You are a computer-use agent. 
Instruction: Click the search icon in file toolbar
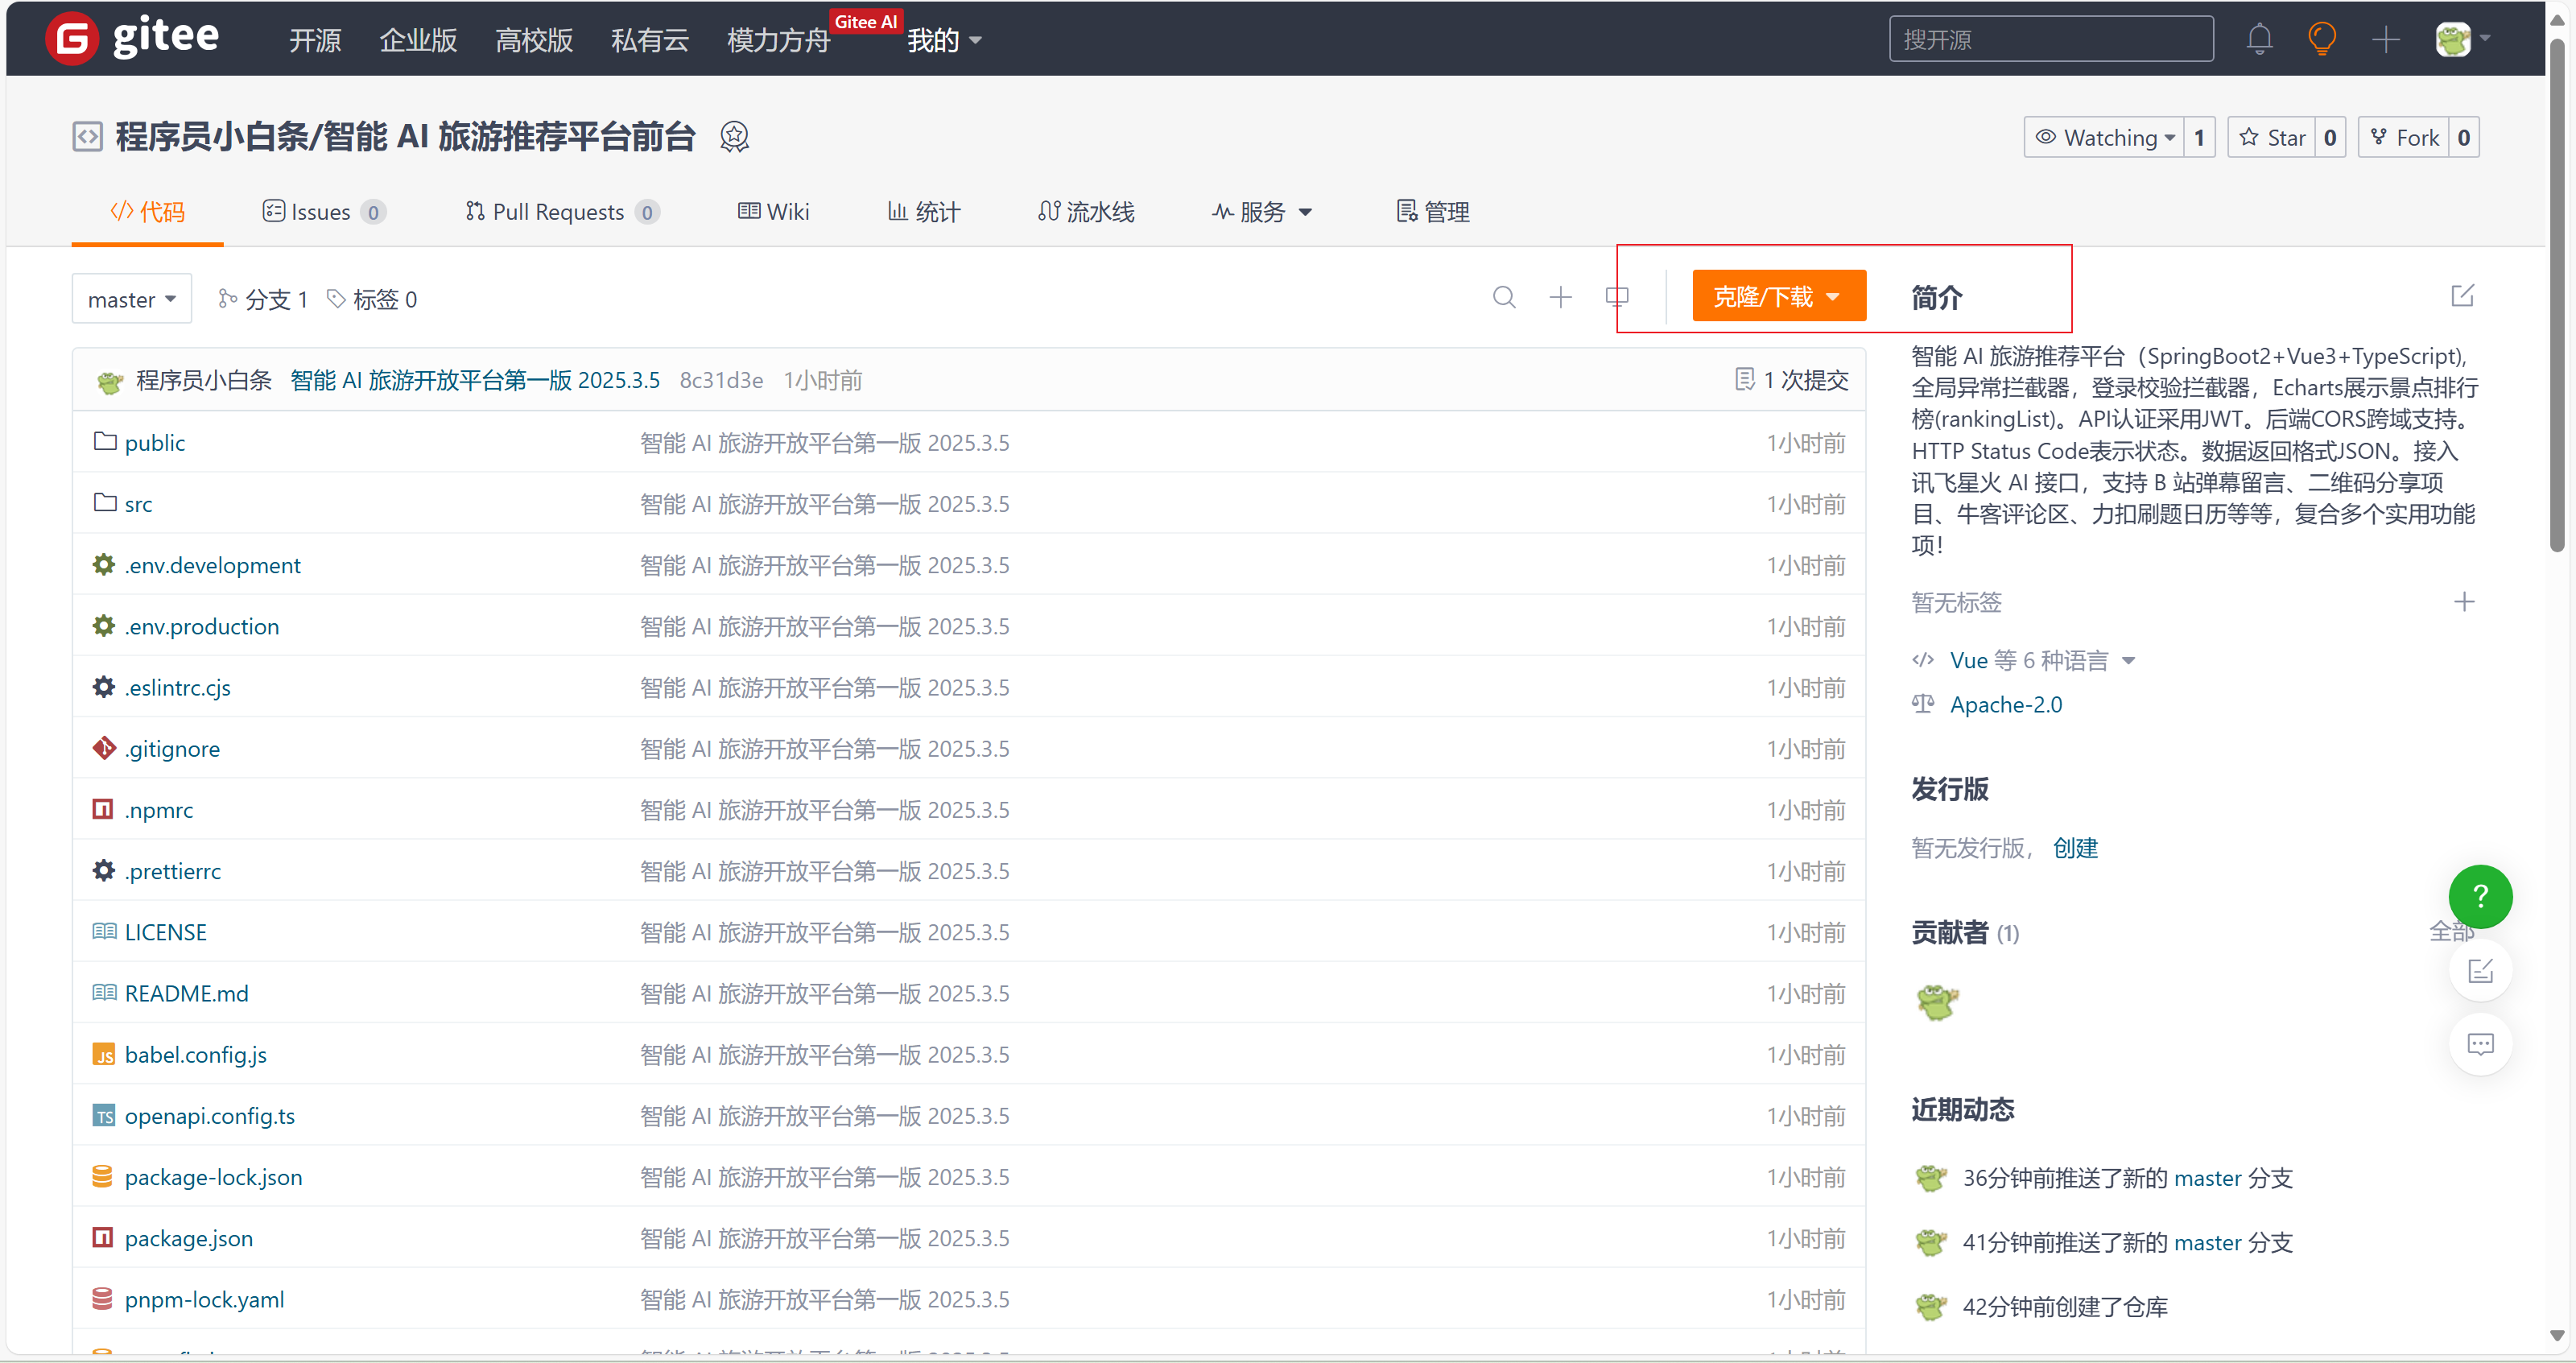click(1503, 297)
